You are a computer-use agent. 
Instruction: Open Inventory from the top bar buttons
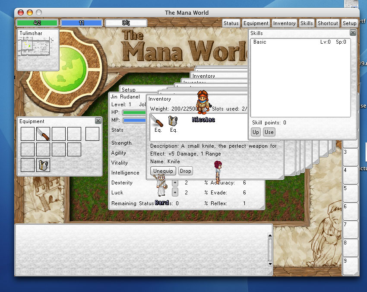284,23
